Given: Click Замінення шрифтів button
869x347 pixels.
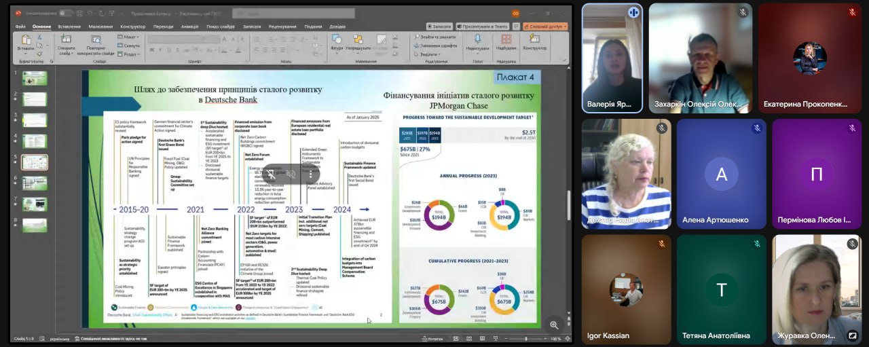Looking at the screenshot, I should coord(434,45).
